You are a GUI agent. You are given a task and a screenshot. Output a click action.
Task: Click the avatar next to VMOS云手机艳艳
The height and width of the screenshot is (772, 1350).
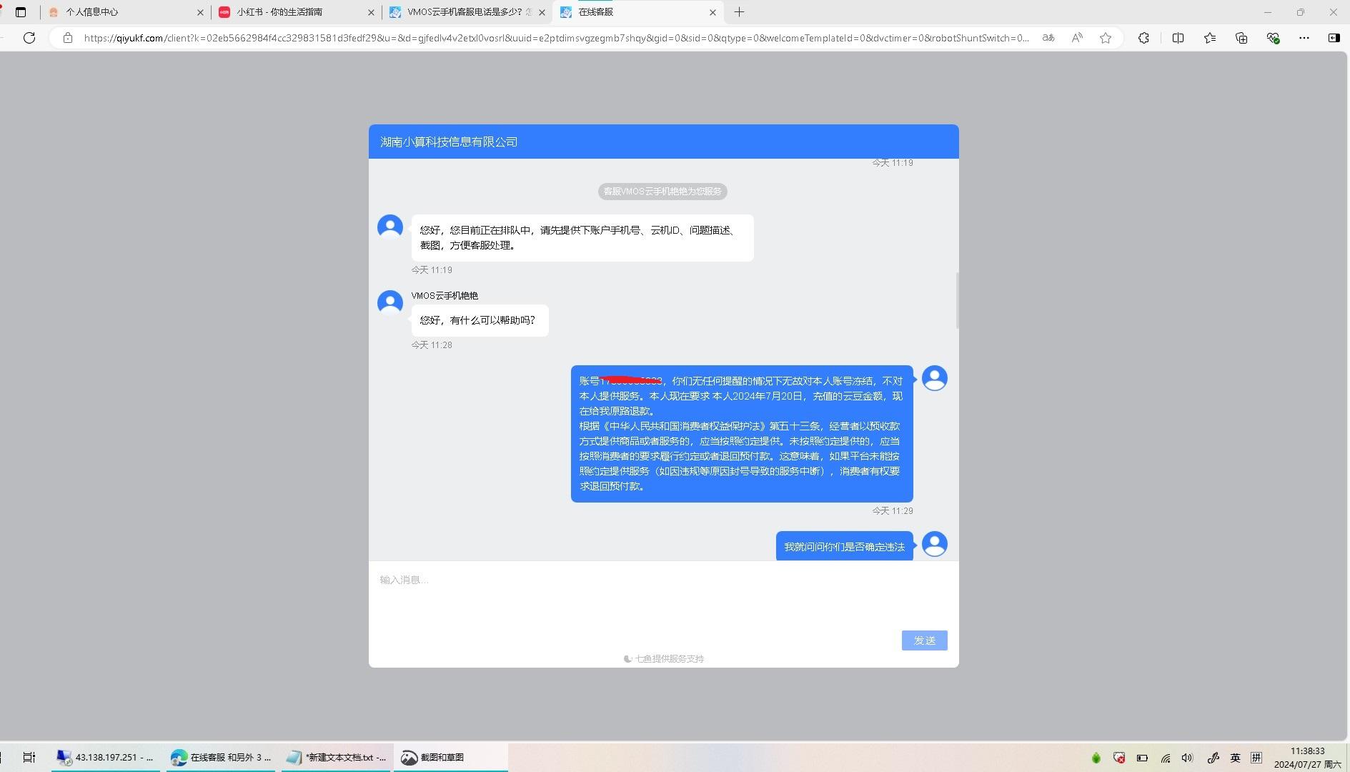(390, 302)
